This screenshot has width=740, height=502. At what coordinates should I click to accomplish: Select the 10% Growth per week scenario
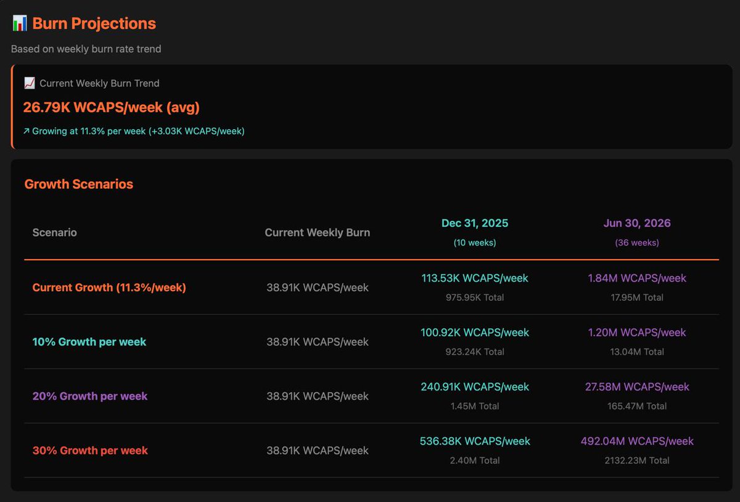click(89, 342)
